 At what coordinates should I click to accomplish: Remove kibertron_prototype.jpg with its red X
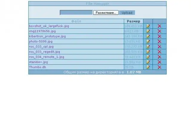159,36
